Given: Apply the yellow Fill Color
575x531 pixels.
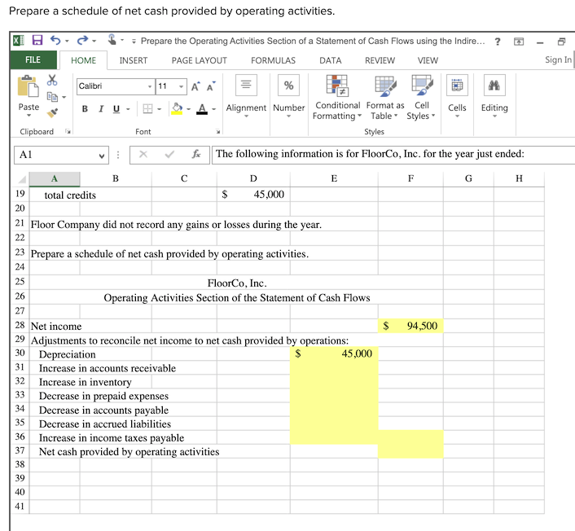Looking at the screenshot, I should pos(177,108).
